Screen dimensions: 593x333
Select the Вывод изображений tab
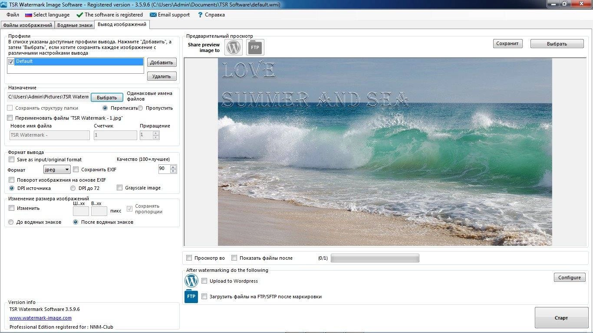point(122,24)
